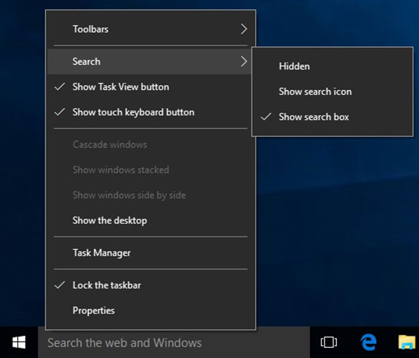Open File Explorer from the taskbar
Screen dimensions: 419x358
pos(406,342)
